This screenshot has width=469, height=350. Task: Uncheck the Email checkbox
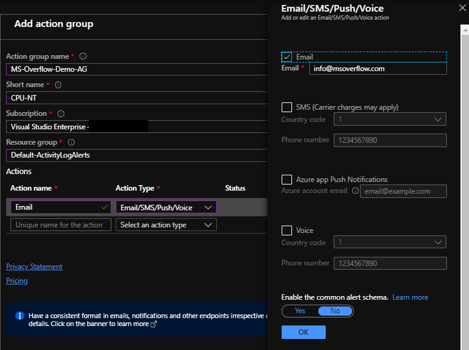287,57
